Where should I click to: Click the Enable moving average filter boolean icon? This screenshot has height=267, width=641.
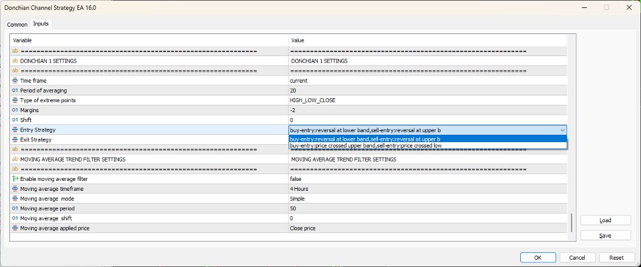15,179
